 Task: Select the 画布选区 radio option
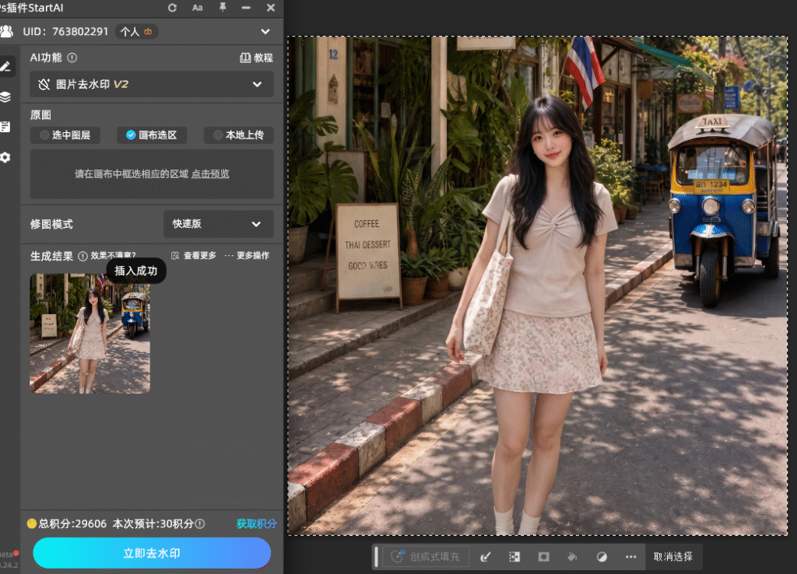coord(152,135)
